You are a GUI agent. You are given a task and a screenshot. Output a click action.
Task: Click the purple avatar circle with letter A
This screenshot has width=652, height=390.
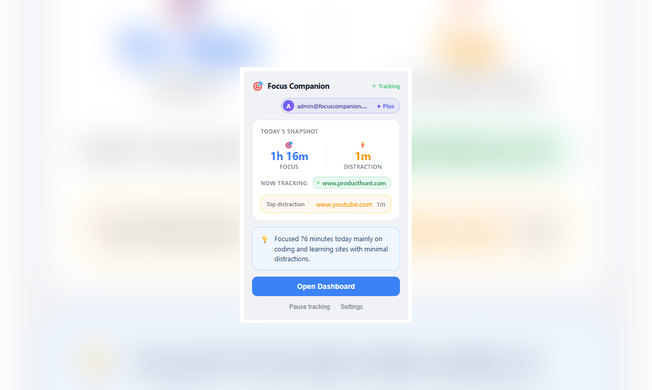click(289, 106)
